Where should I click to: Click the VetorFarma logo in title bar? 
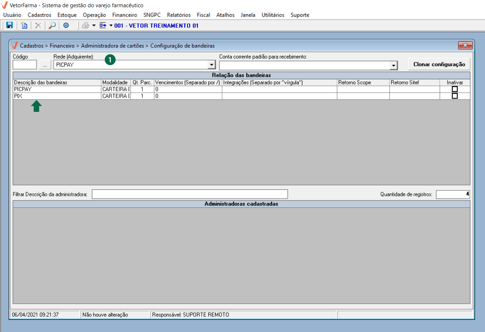pos(5,5)
